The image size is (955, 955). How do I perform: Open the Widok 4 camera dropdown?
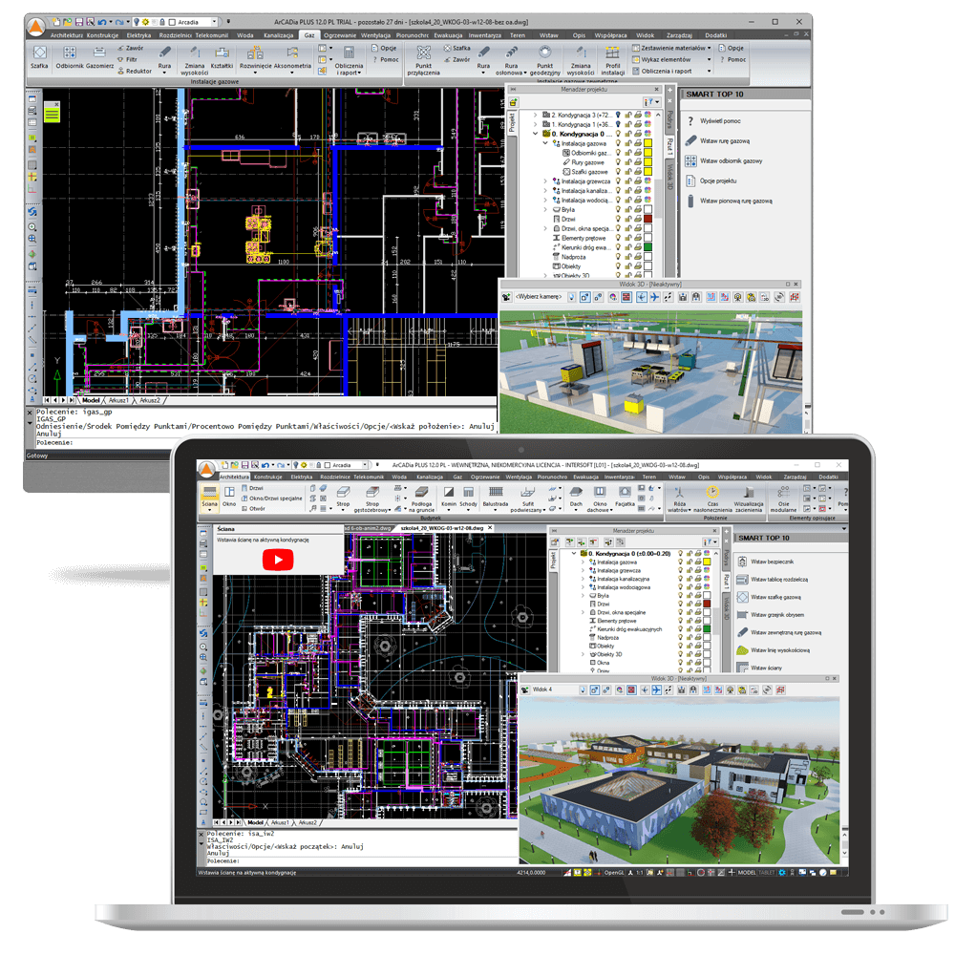point(560,689)
